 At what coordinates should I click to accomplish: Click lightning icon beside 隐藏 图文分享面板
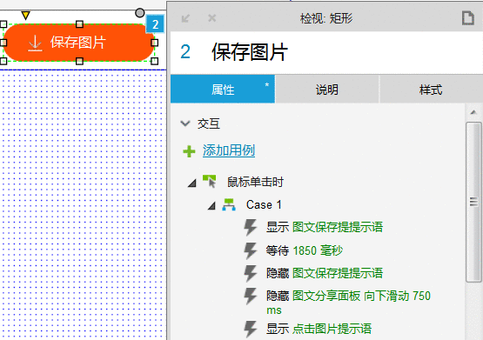click(x=251, y=296)
